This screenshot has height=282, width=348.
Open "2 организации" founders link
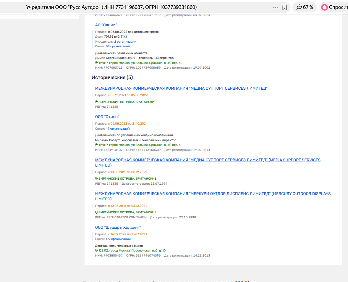tap(125, 42)
